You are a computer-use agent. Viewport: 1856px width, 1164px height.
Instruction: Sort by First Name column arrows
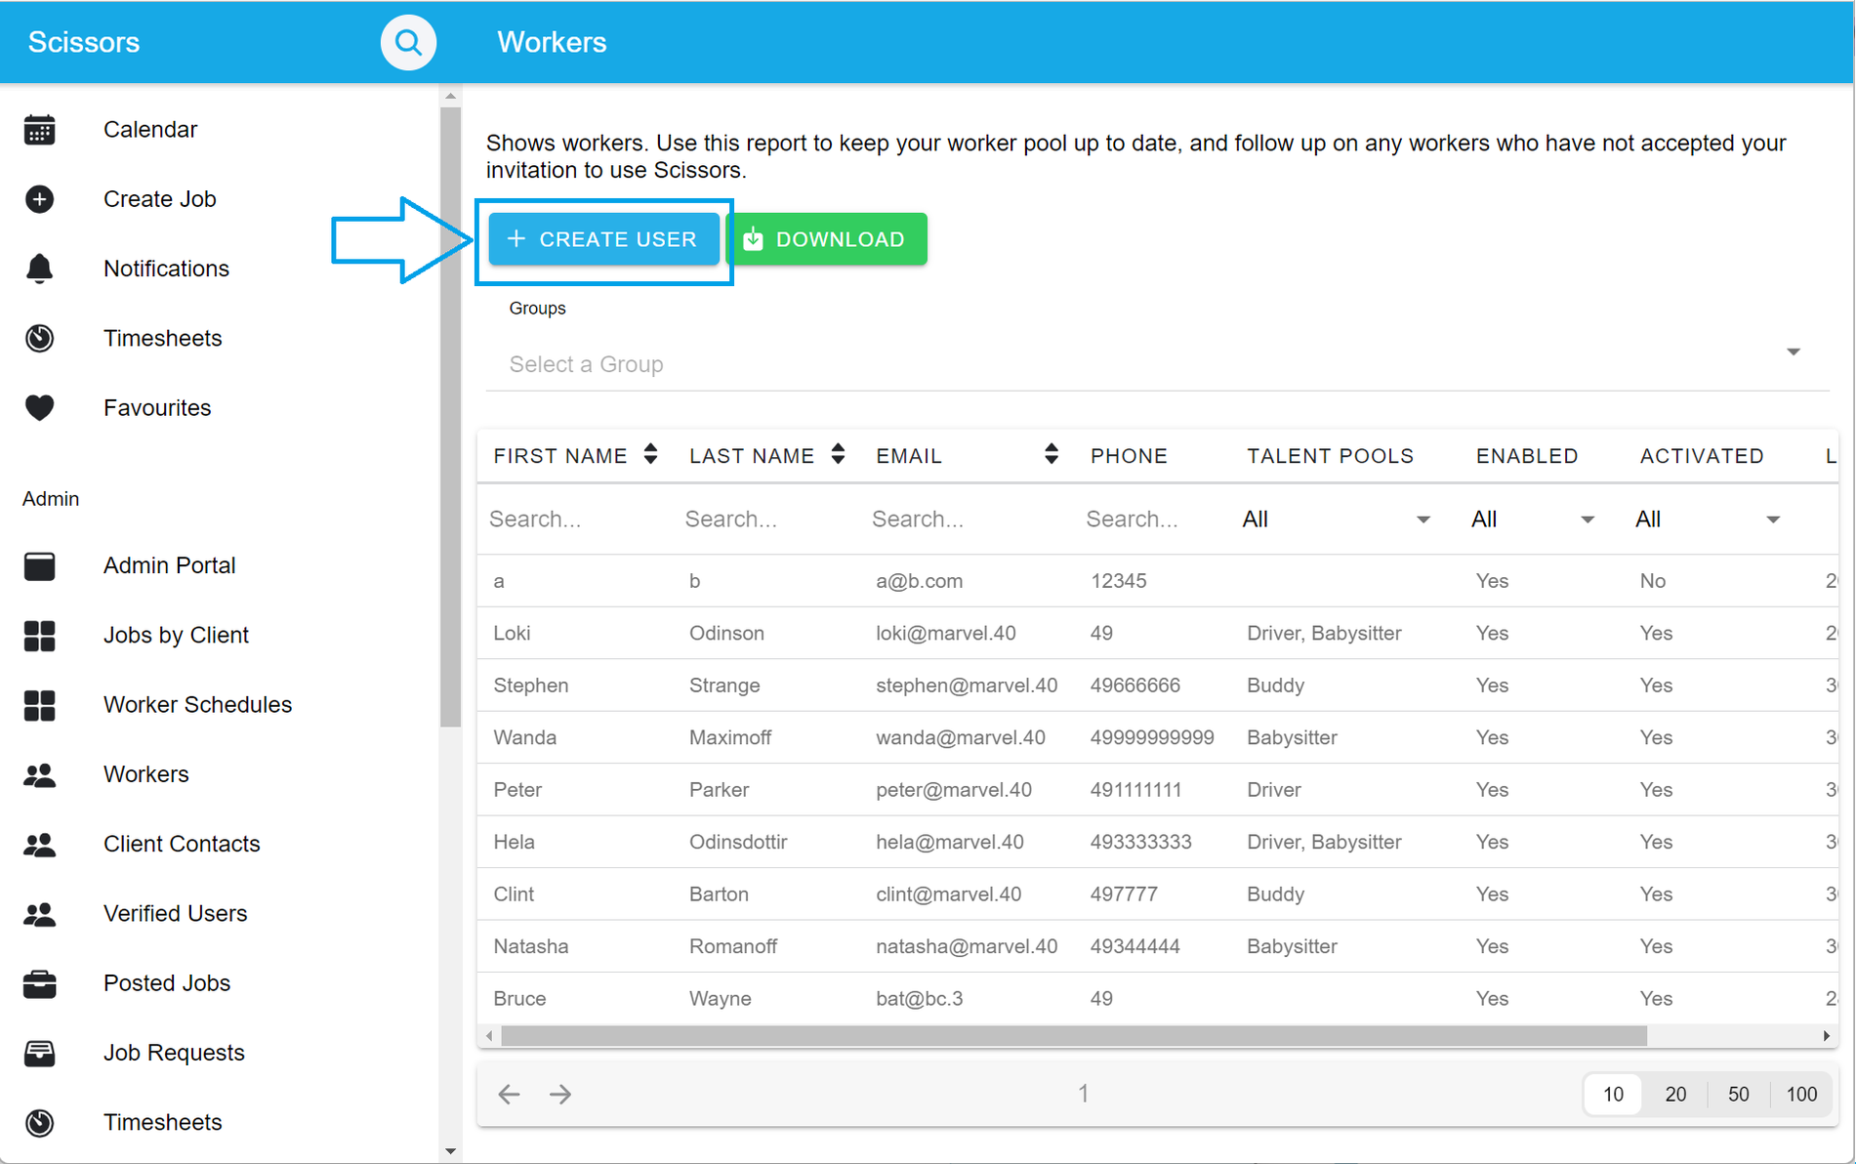point(651,454)
